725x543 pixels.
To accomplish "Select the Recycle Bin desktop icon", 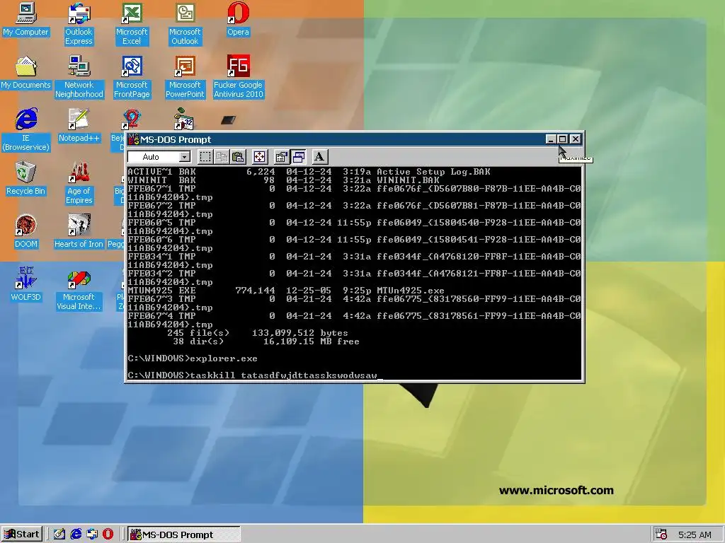I will coord(25,179).
